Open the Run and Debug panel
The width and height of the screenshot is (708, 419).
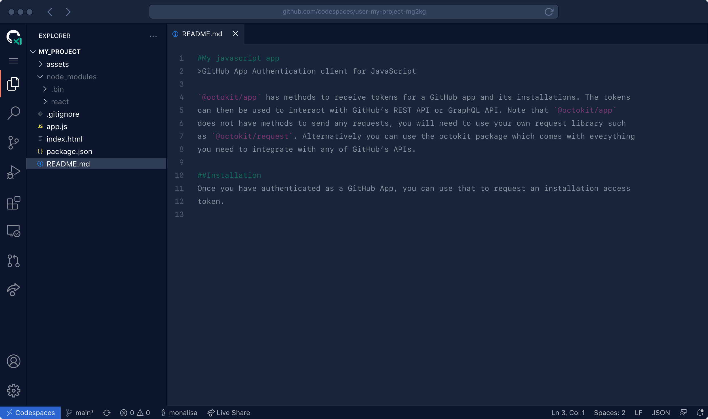click(13, 171)
